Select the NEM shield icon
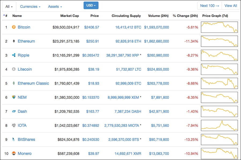Viewport: 241px width, 160px height. pos(13,97)
